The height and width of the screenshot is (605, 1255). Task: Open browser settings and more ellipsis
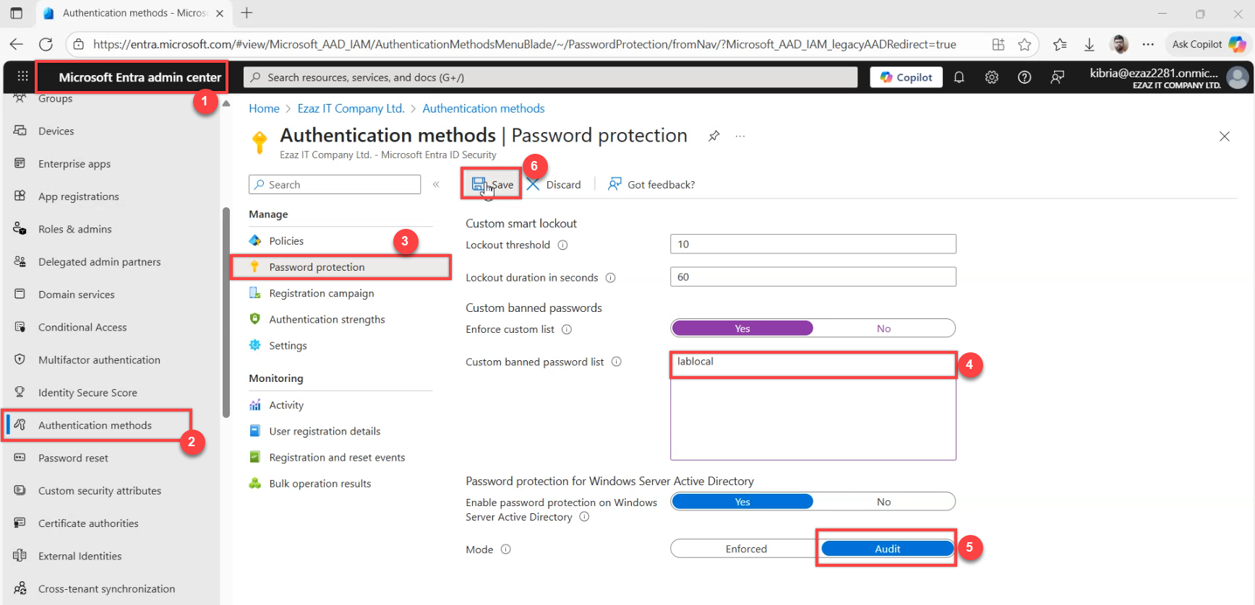pyautogui.click(x=1148, y=45)
